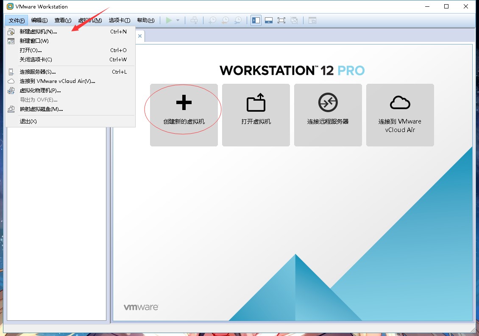
Task: Toggle the thumbnail bar view icon
Action: 269,20
